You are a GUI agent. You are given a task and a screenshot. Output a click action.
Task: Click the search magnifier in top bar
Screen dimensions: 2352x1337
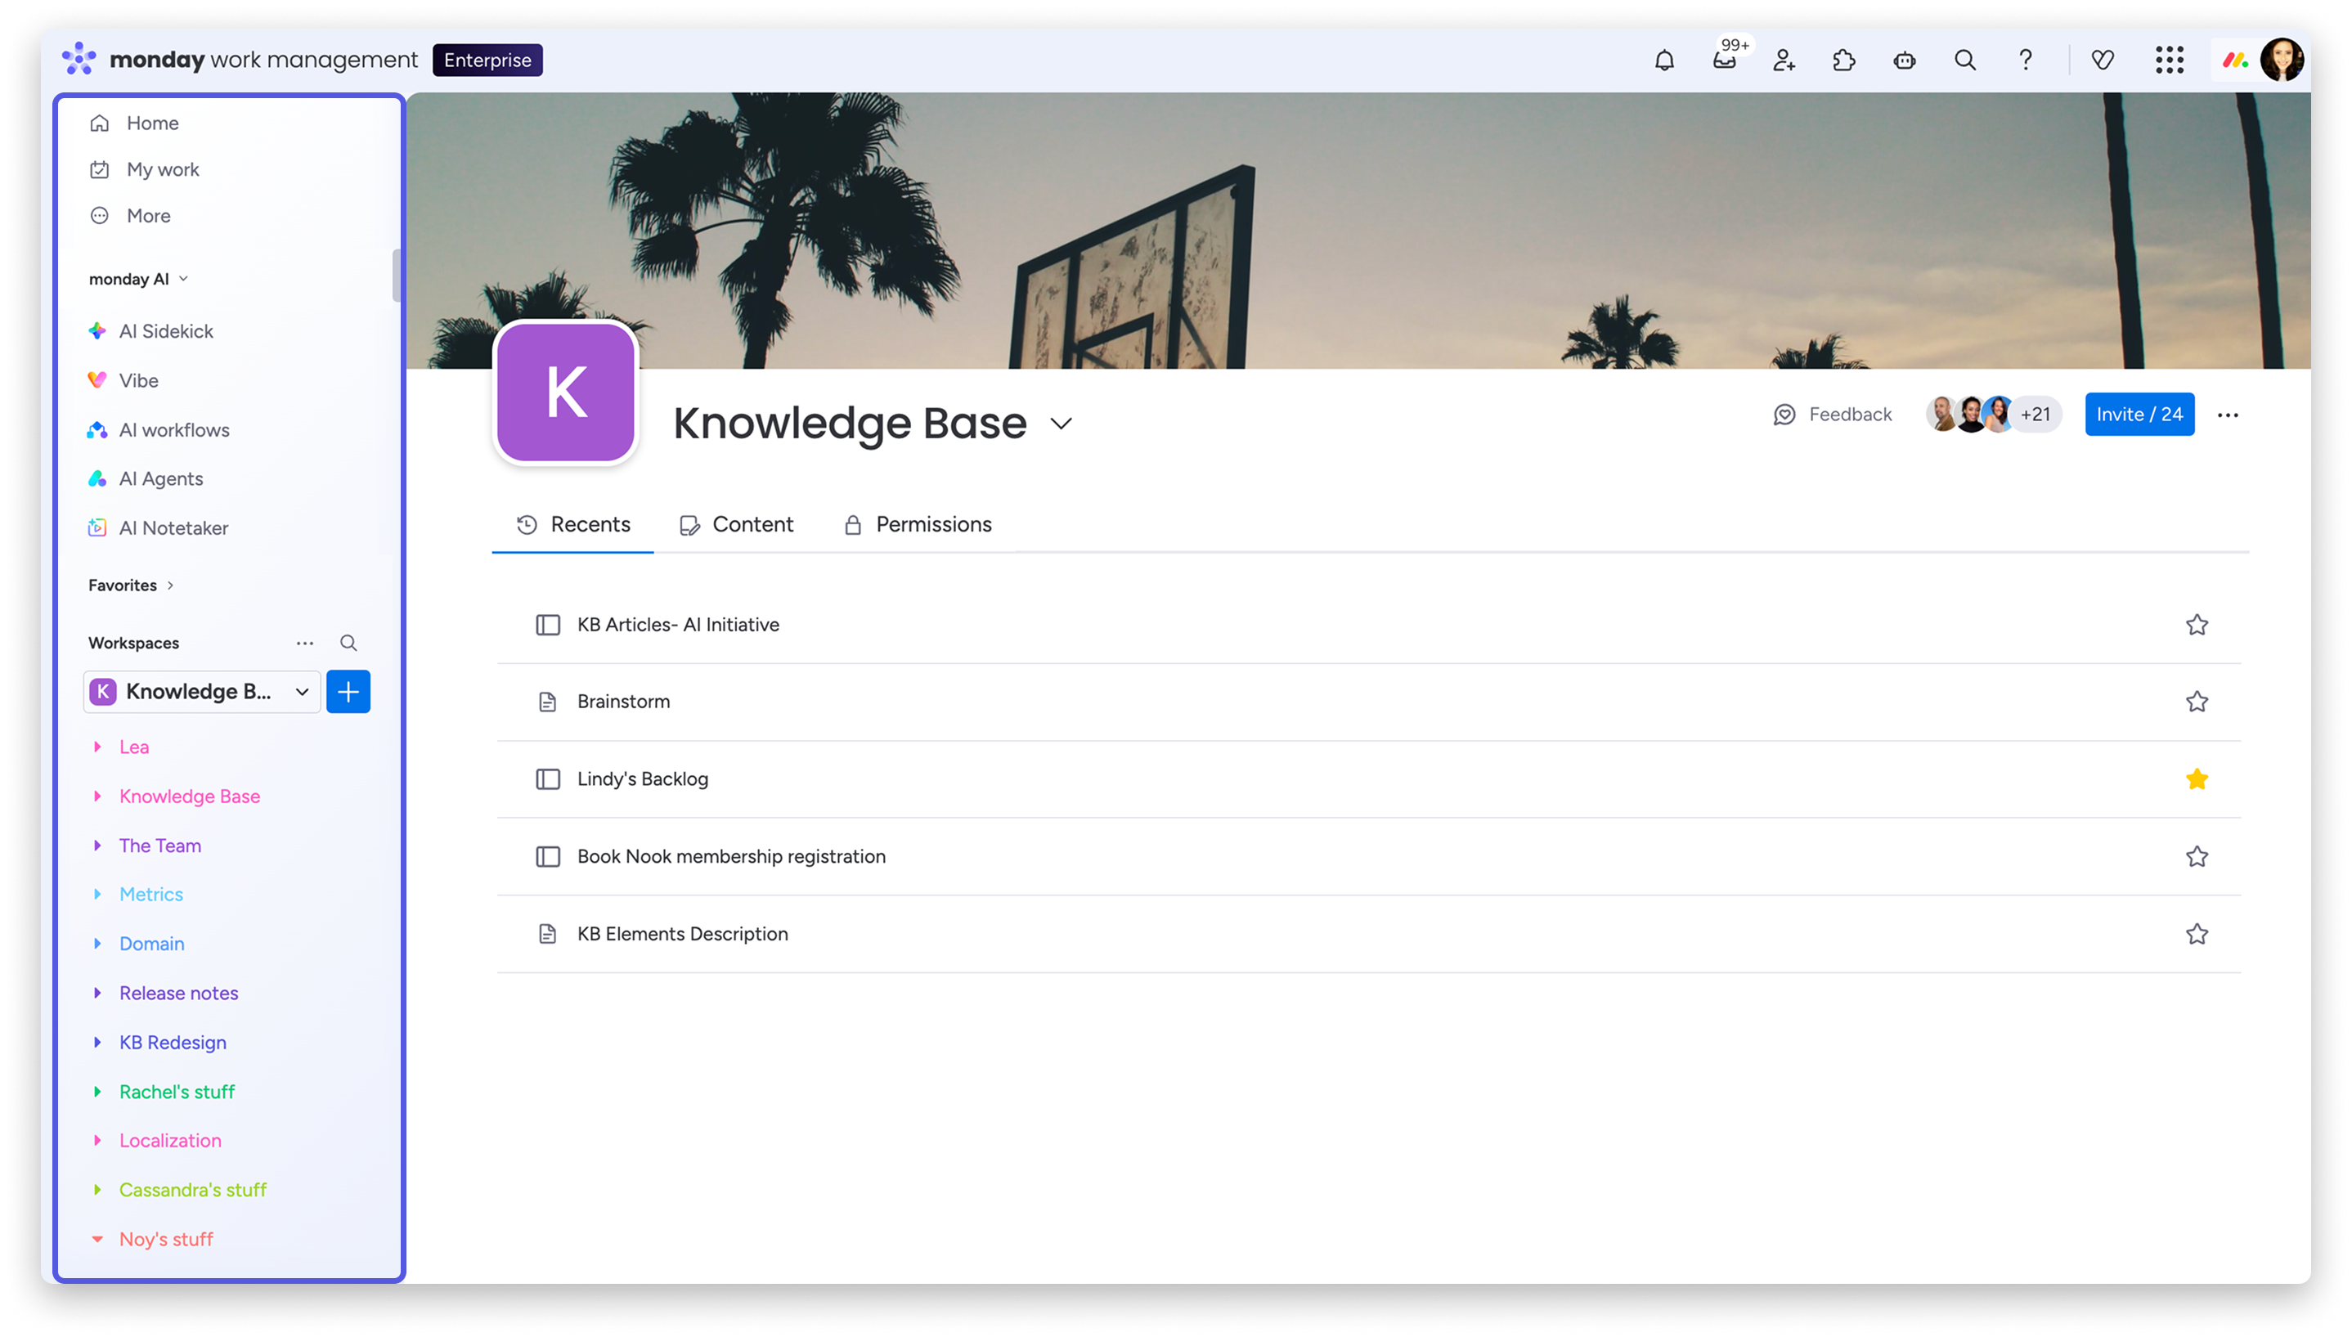pos(1964,61)
